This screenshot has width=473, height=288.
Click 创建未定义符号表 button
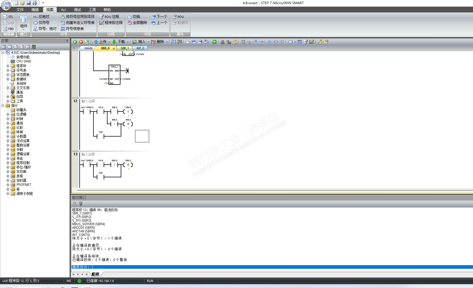tap(78, 23)
